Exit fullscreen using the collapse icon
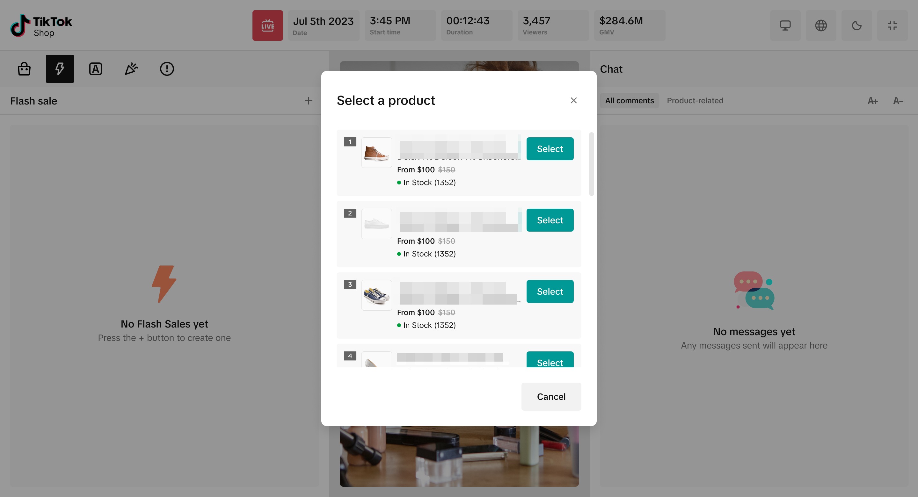918x497 pixels. click(x=892, y=25)
